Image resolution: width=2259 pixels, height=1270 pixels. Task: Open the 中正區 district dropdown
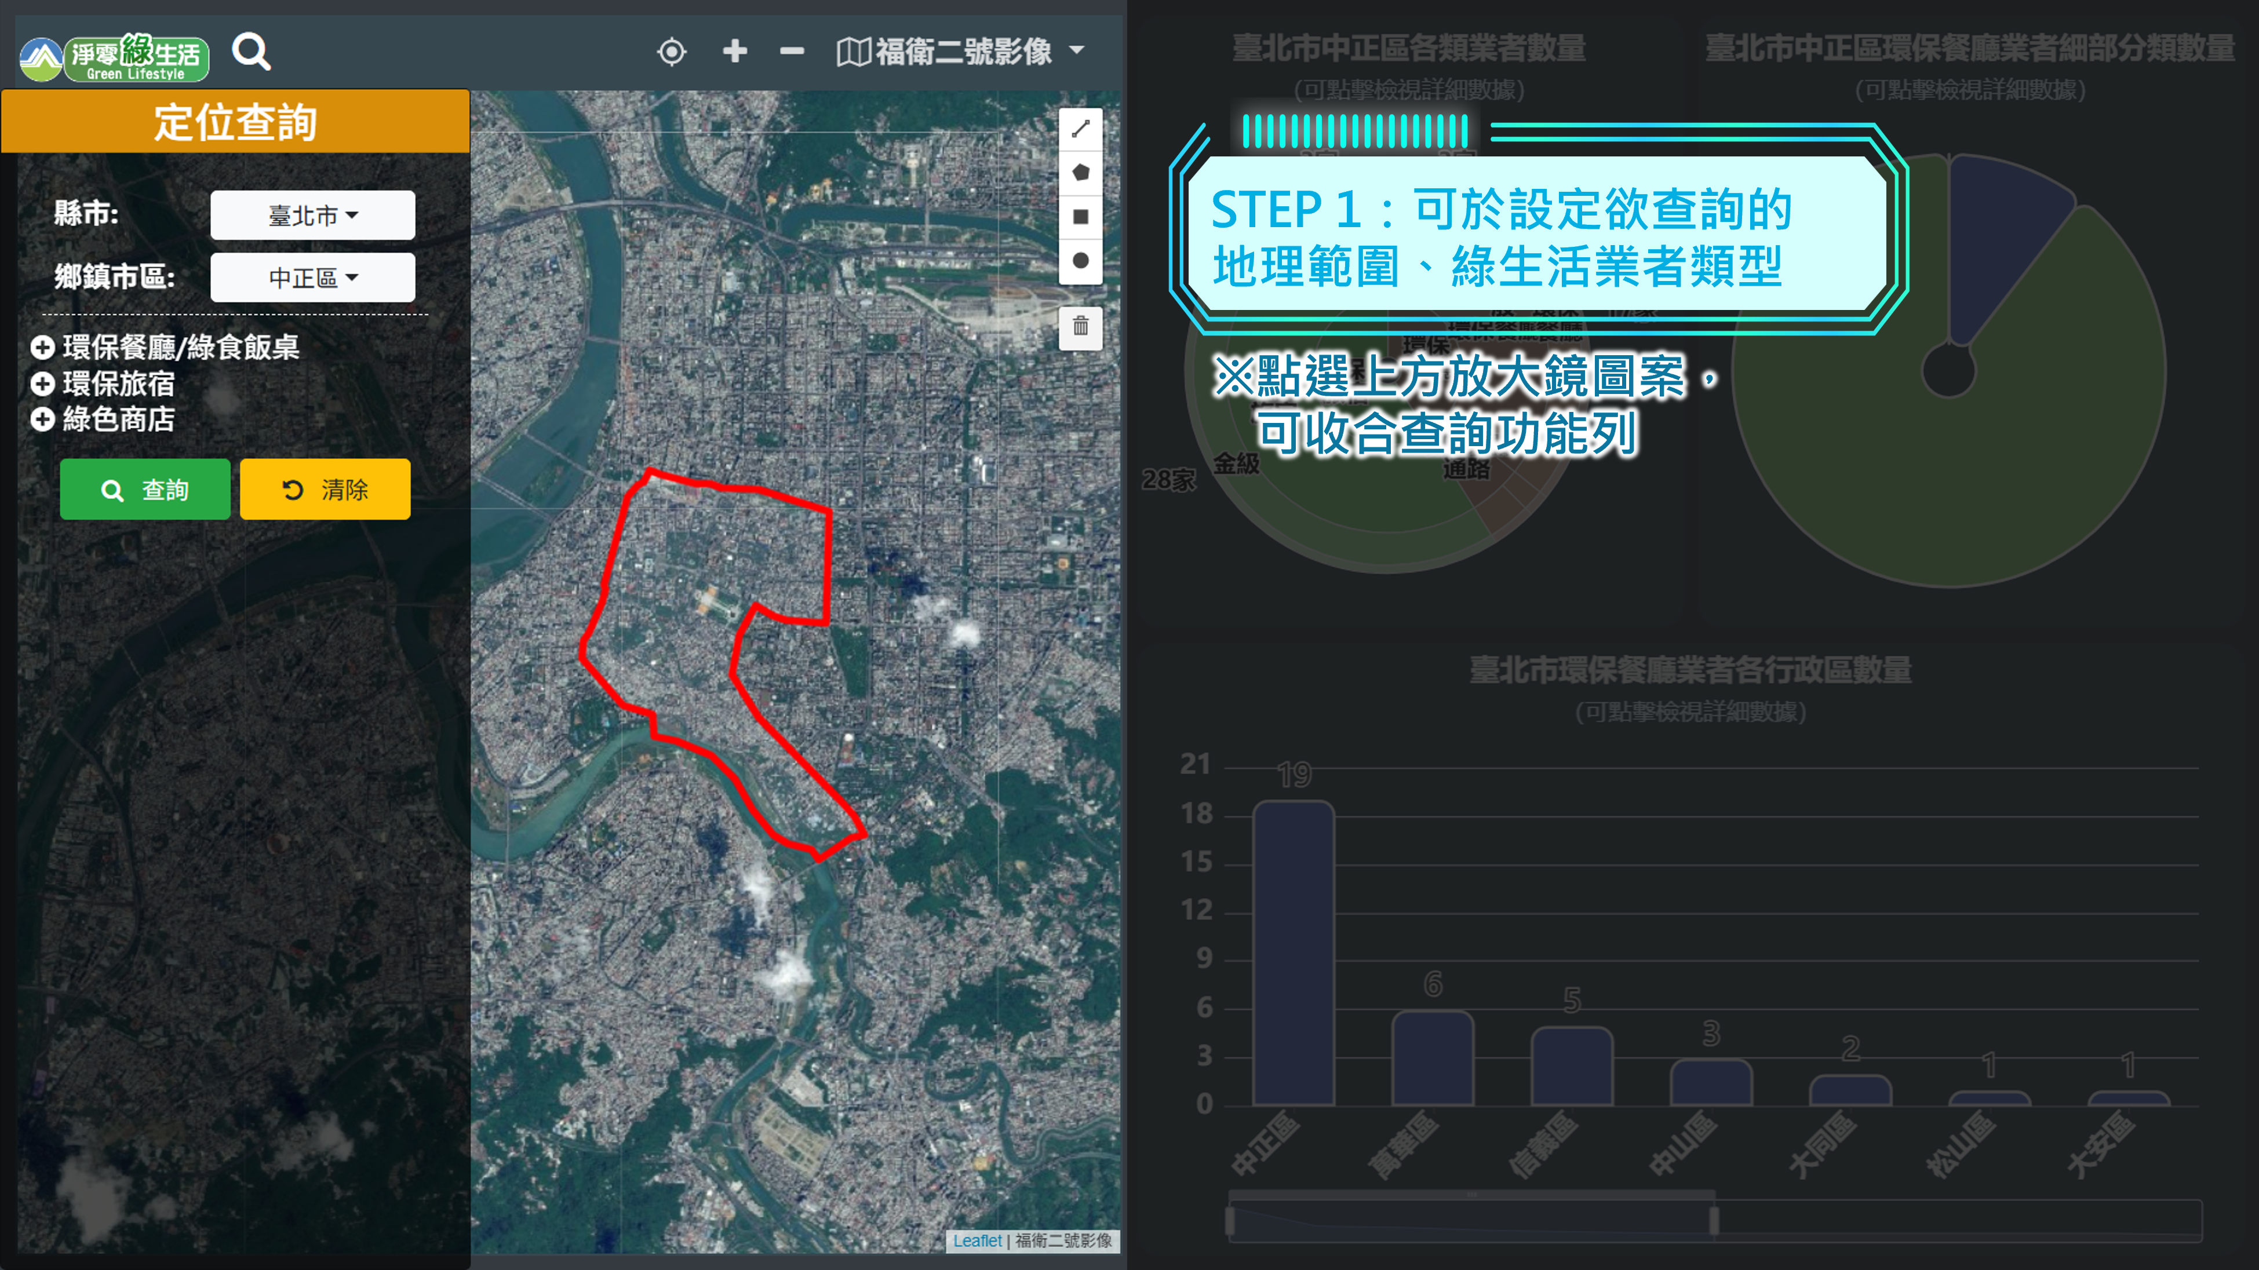(x=312, y=278)
